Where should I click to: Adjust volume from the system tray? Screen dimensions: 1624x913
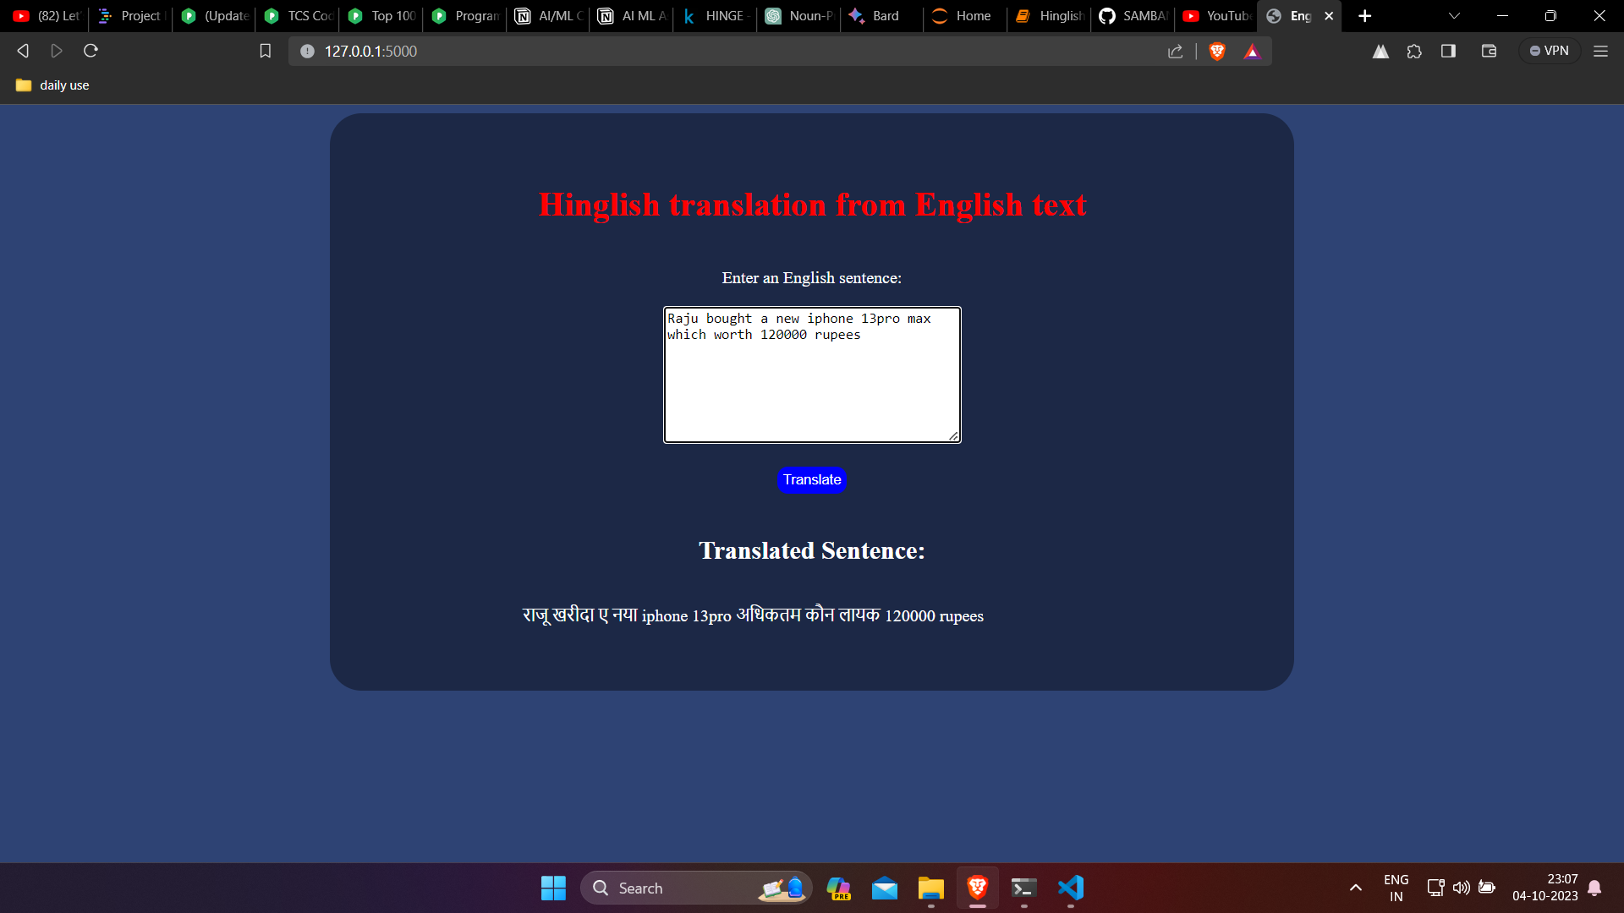coord(1462,888)
